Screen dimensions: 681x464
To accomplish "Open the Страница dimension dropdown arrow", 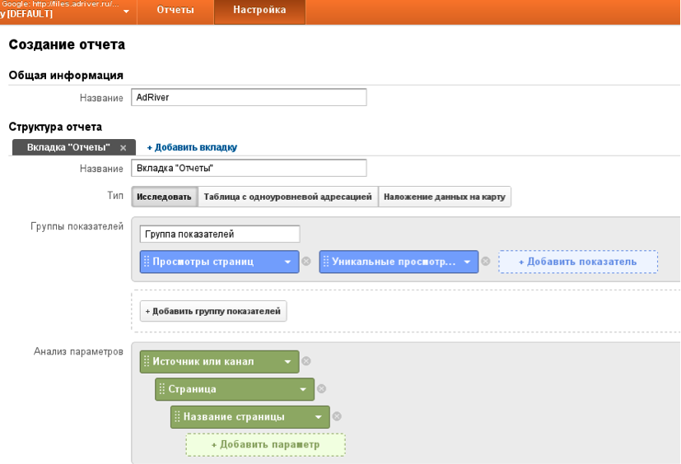I will click(303, 390).
